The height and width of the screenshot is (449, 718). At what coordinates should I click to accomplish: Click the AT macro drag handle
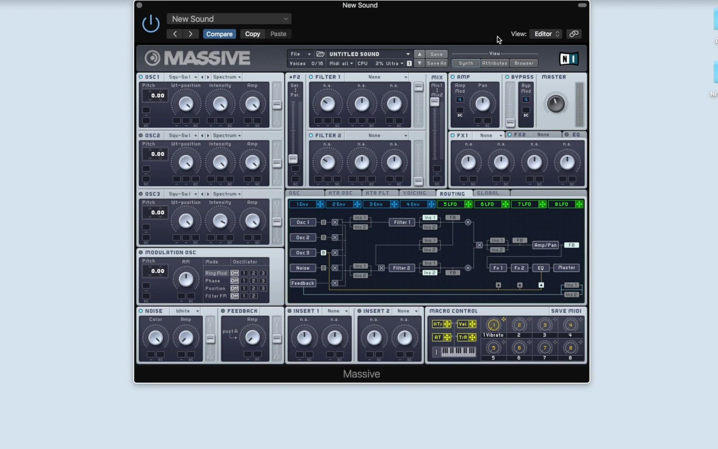tap(447, 337)
